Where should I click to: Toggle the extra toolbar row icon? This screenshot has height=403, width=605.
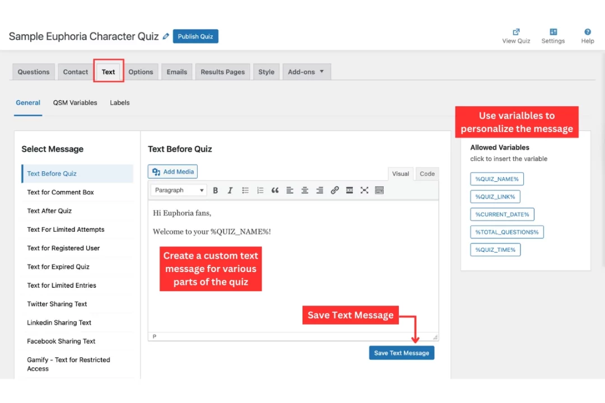pos(379,190)
